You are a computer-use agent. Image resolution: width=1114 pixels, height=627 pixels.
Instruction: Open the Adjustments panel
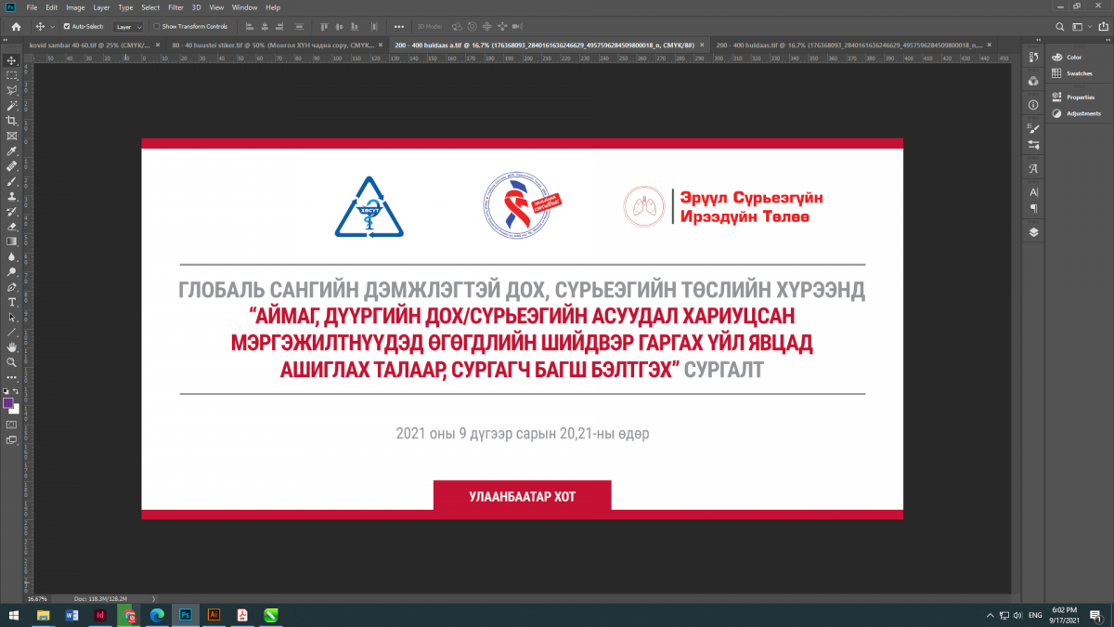(1082, 113)
